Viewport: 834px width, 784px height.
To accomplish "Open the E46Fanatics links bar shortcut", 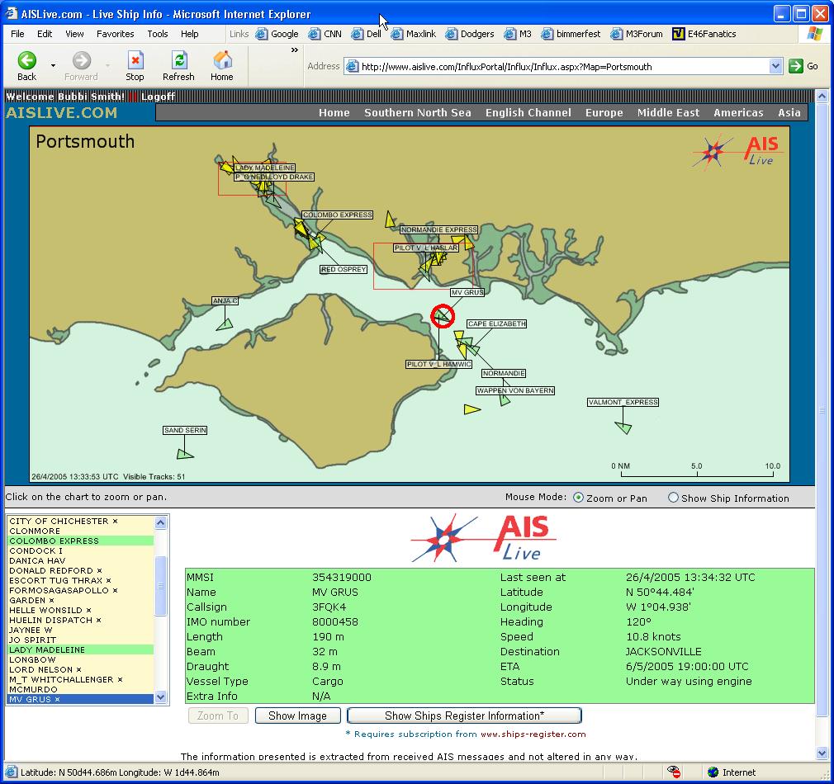I will point(704,34).
